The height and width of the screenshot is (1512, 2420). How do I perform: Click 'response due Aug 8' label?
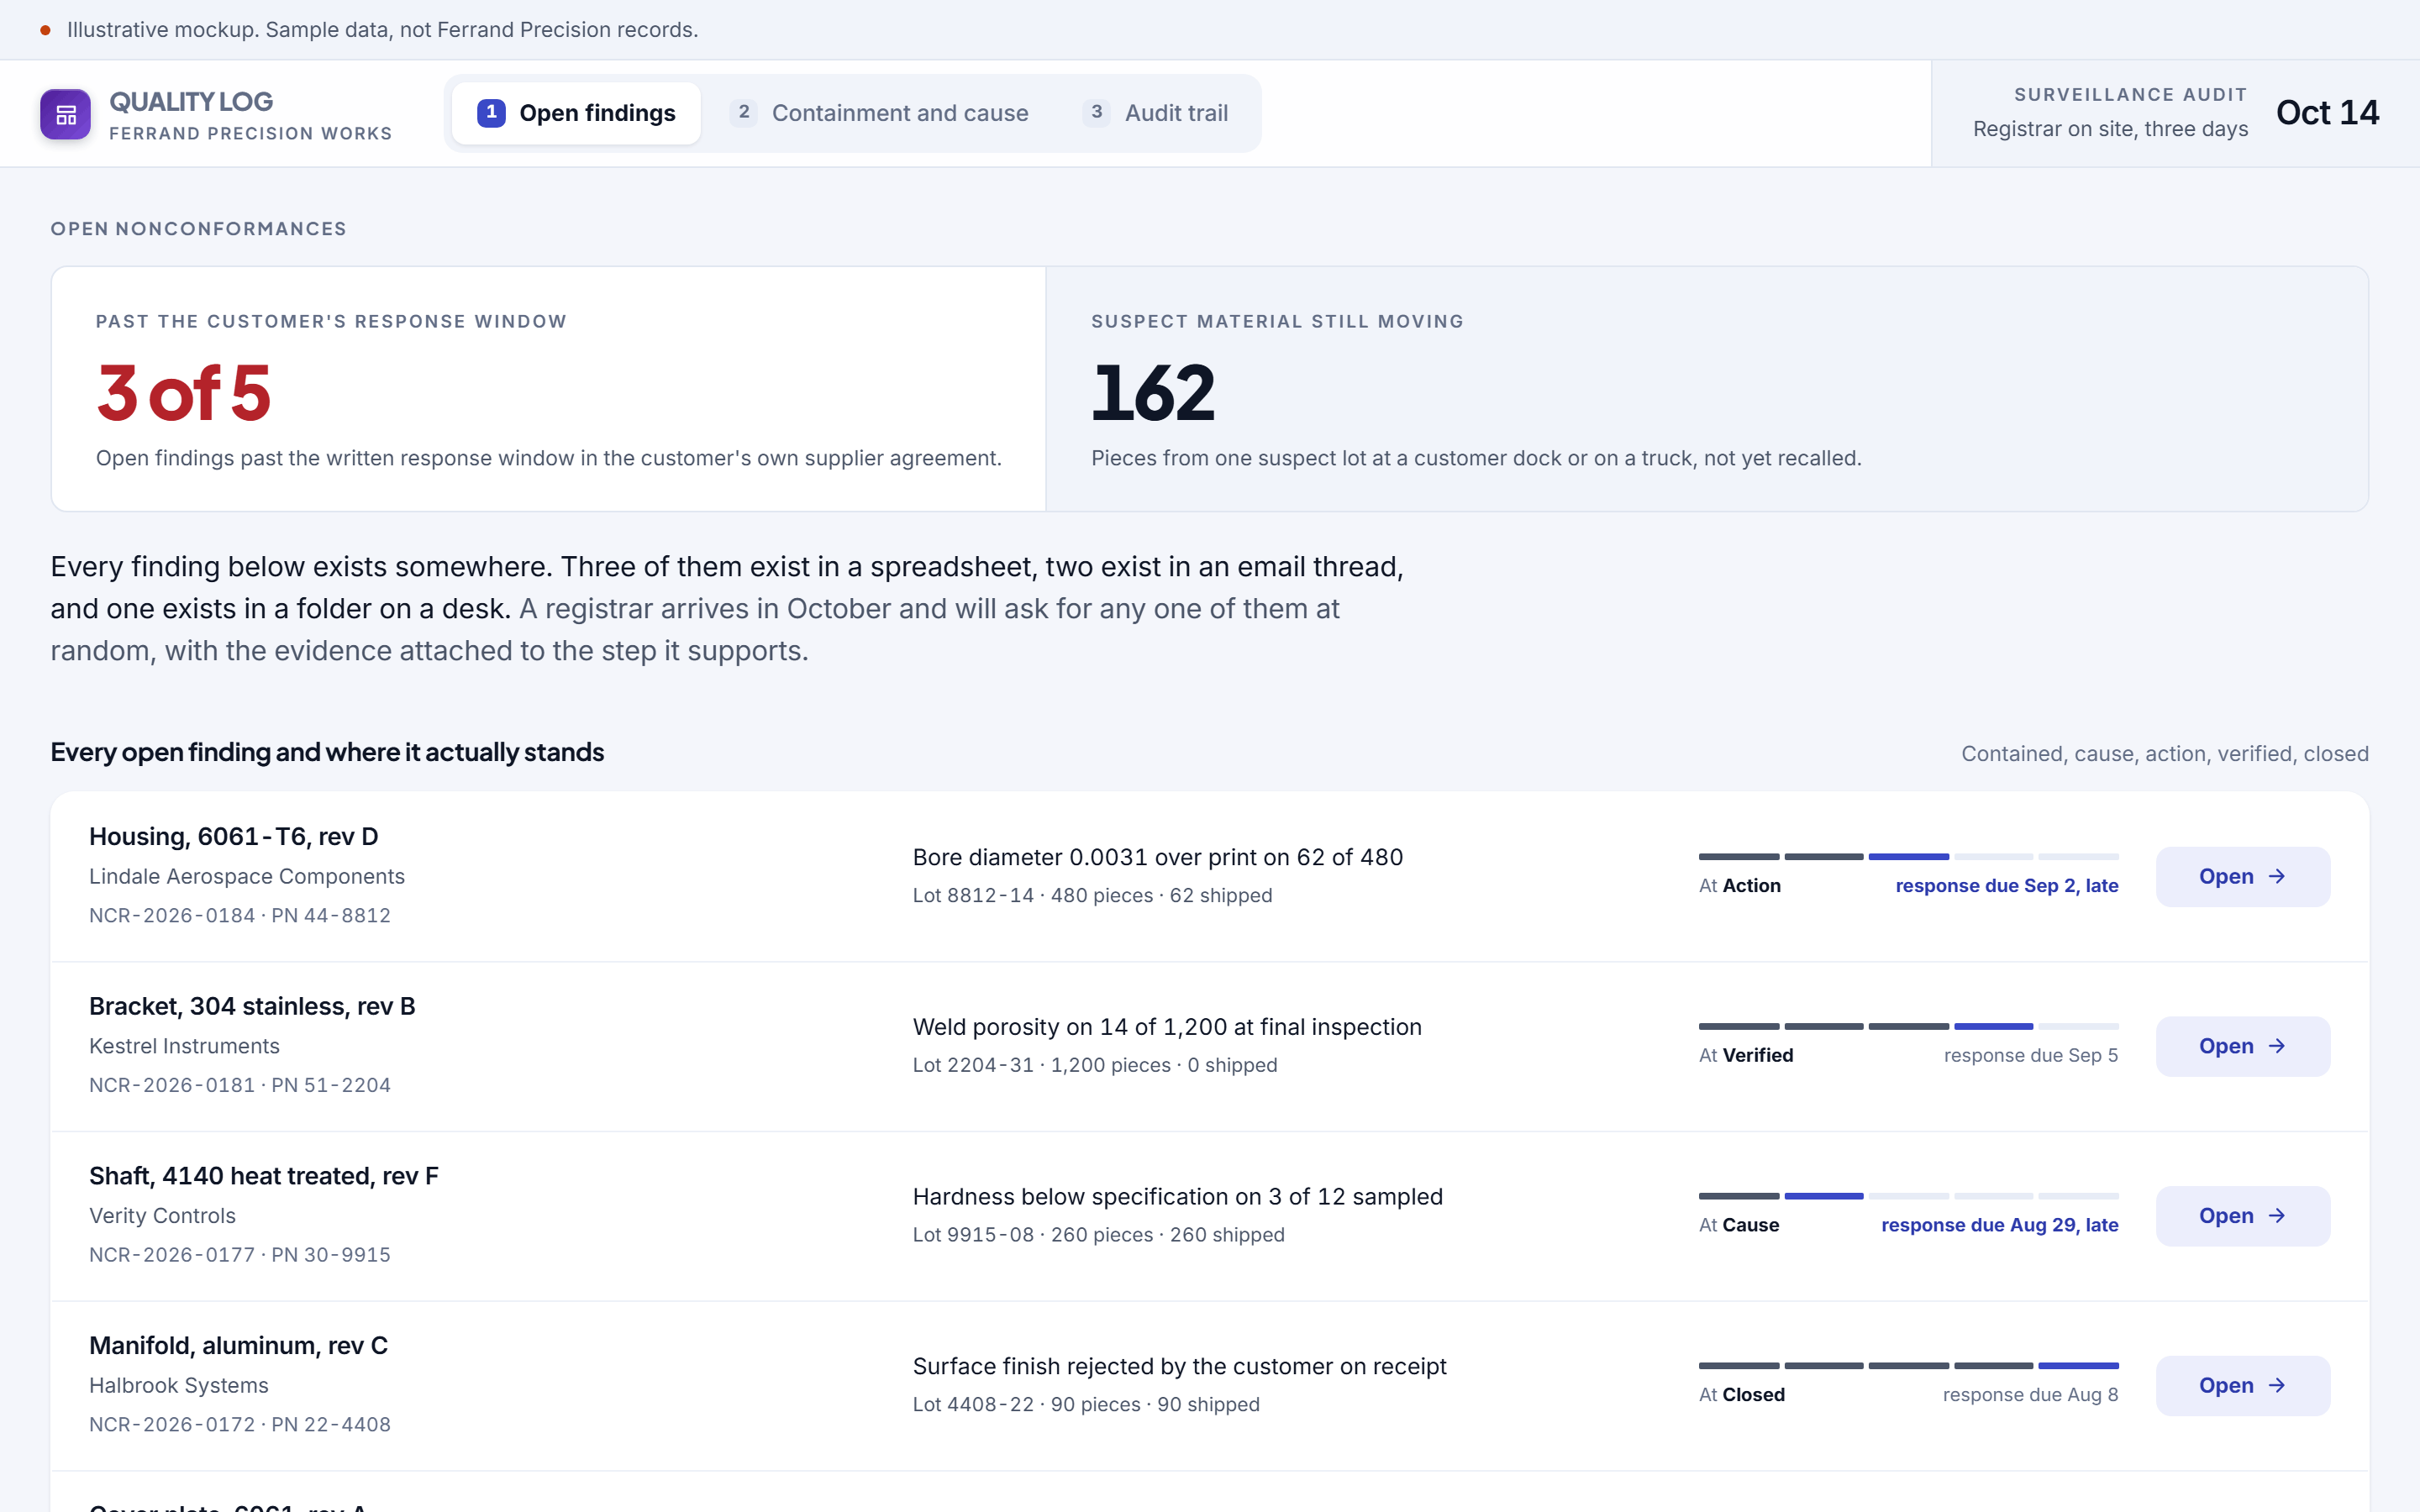(2030, 1395)
